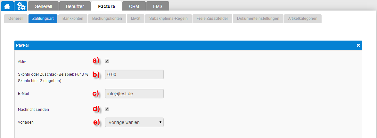The width and height of the screenshot is (377, 138).
Task: Toggle the Nachricht senden checkbox
Action: tap(107, 109)
